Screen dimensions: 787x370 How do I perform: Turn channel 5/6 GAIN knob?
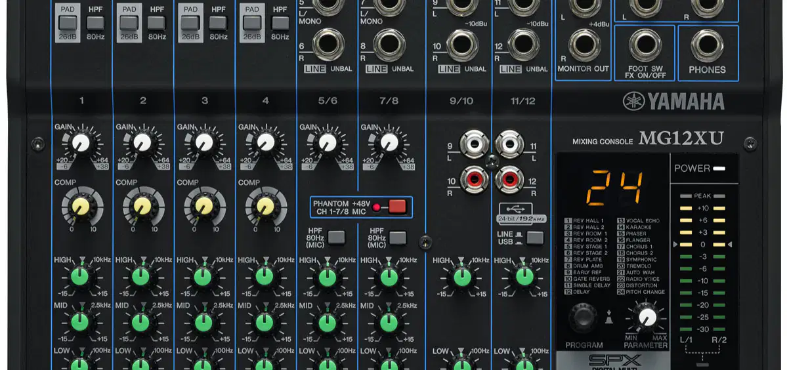(x=328, y=143)
